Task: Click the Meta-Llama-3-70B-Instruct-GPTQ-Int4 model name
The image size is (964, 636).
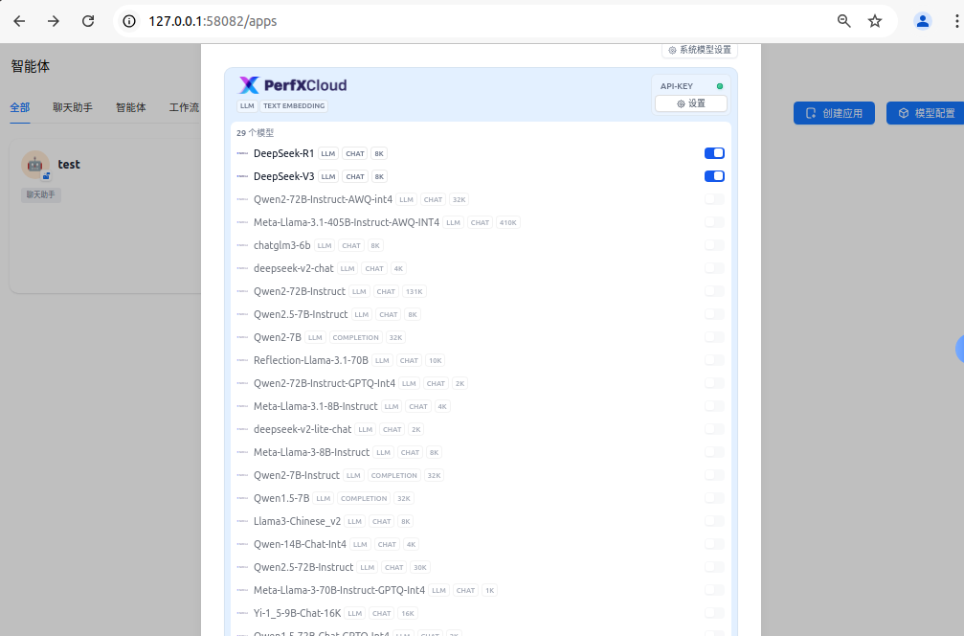Action: [340, 590]
